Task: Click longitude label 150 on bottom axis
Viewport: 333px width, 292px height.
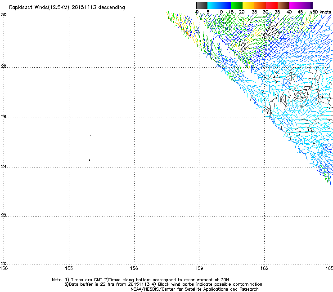Action: (x=4, y=268)
